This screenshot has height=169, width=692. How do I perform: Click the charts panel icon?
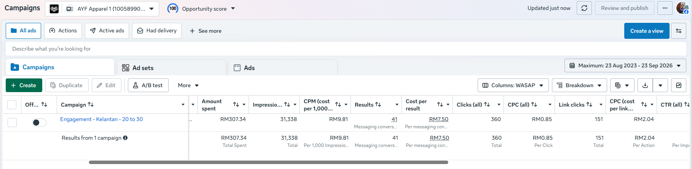pos(679,85)
